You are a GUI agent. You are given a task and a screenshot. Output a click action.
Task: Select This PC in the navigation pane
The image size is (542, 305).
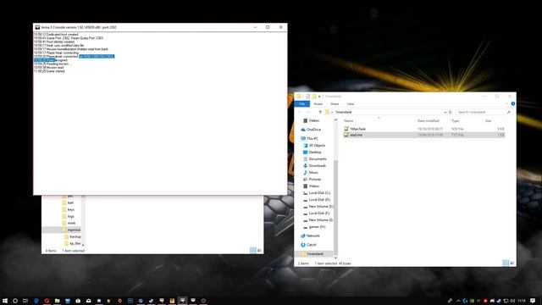(312, 138)
